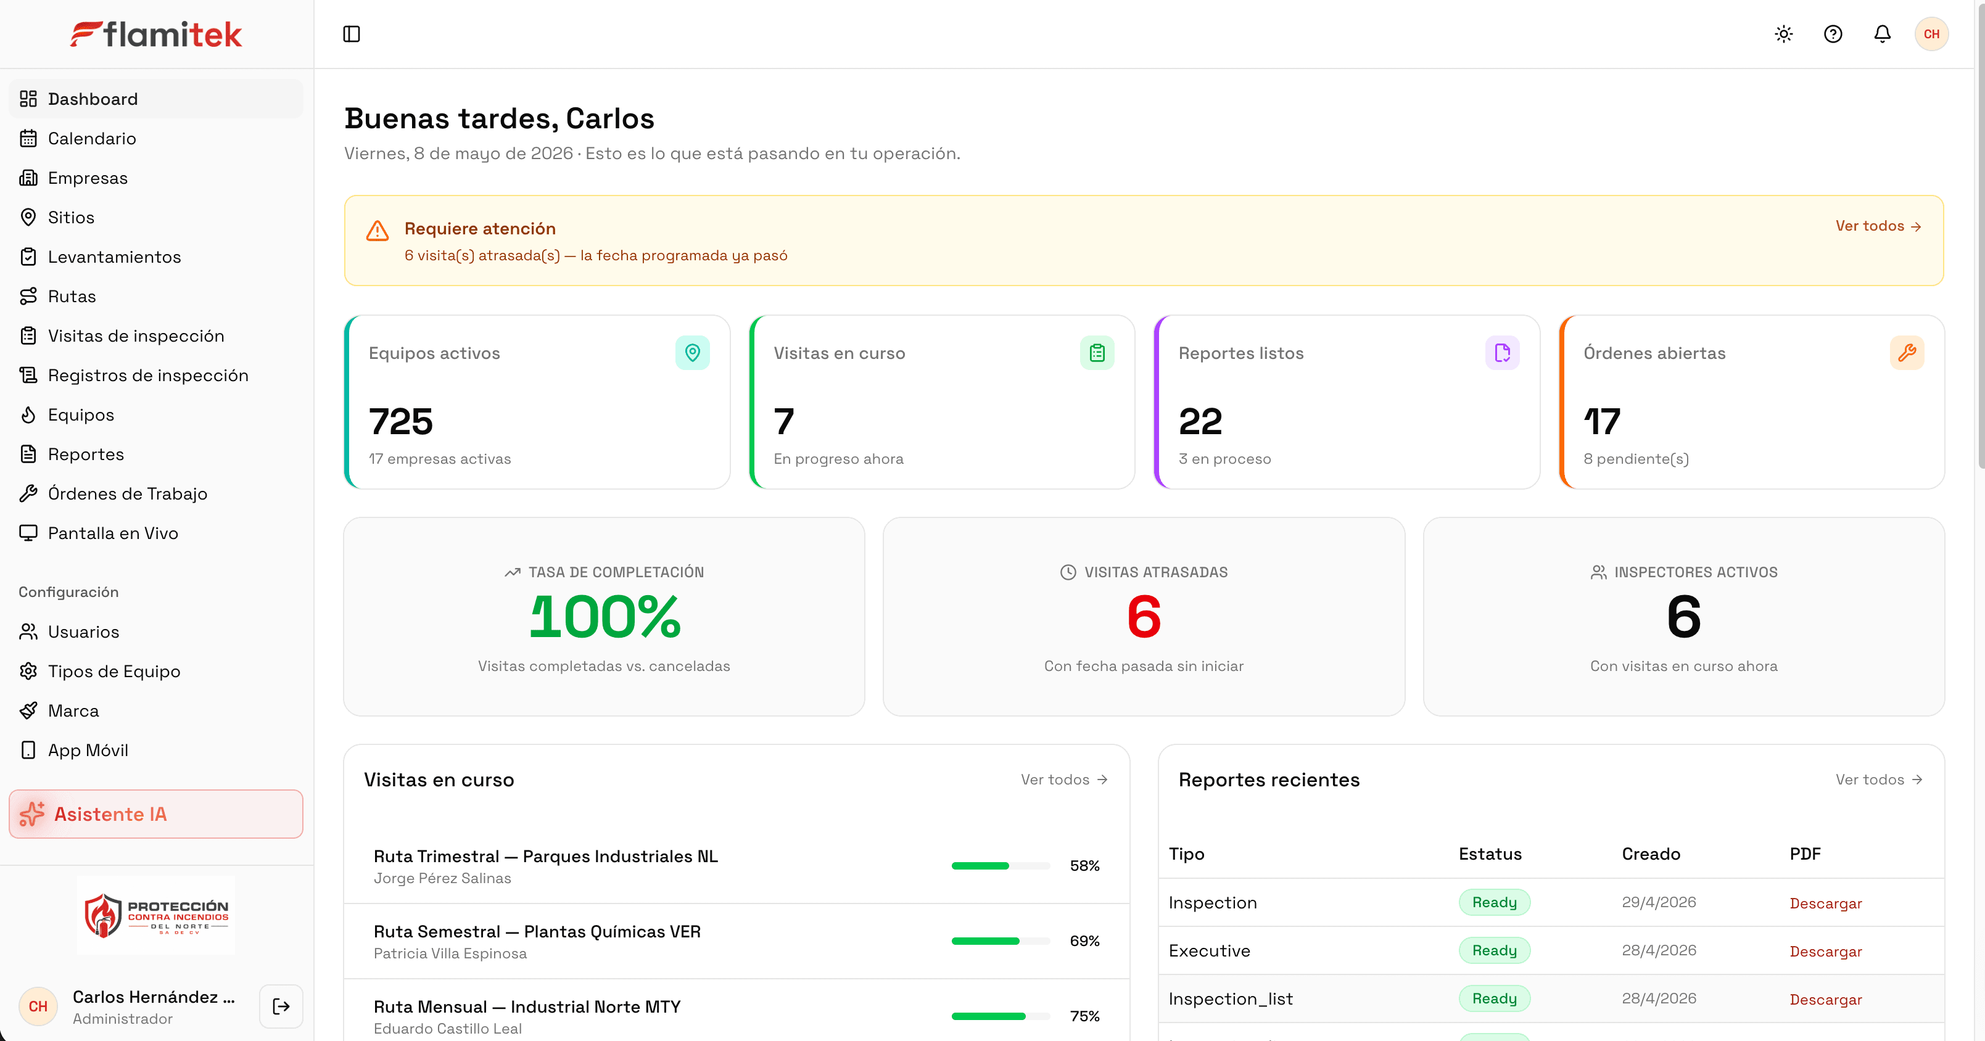Viewport: 1985px width, 1041px height.
Task: Click the purple file icon on Reportes listos card
Action: point(1503,353)
